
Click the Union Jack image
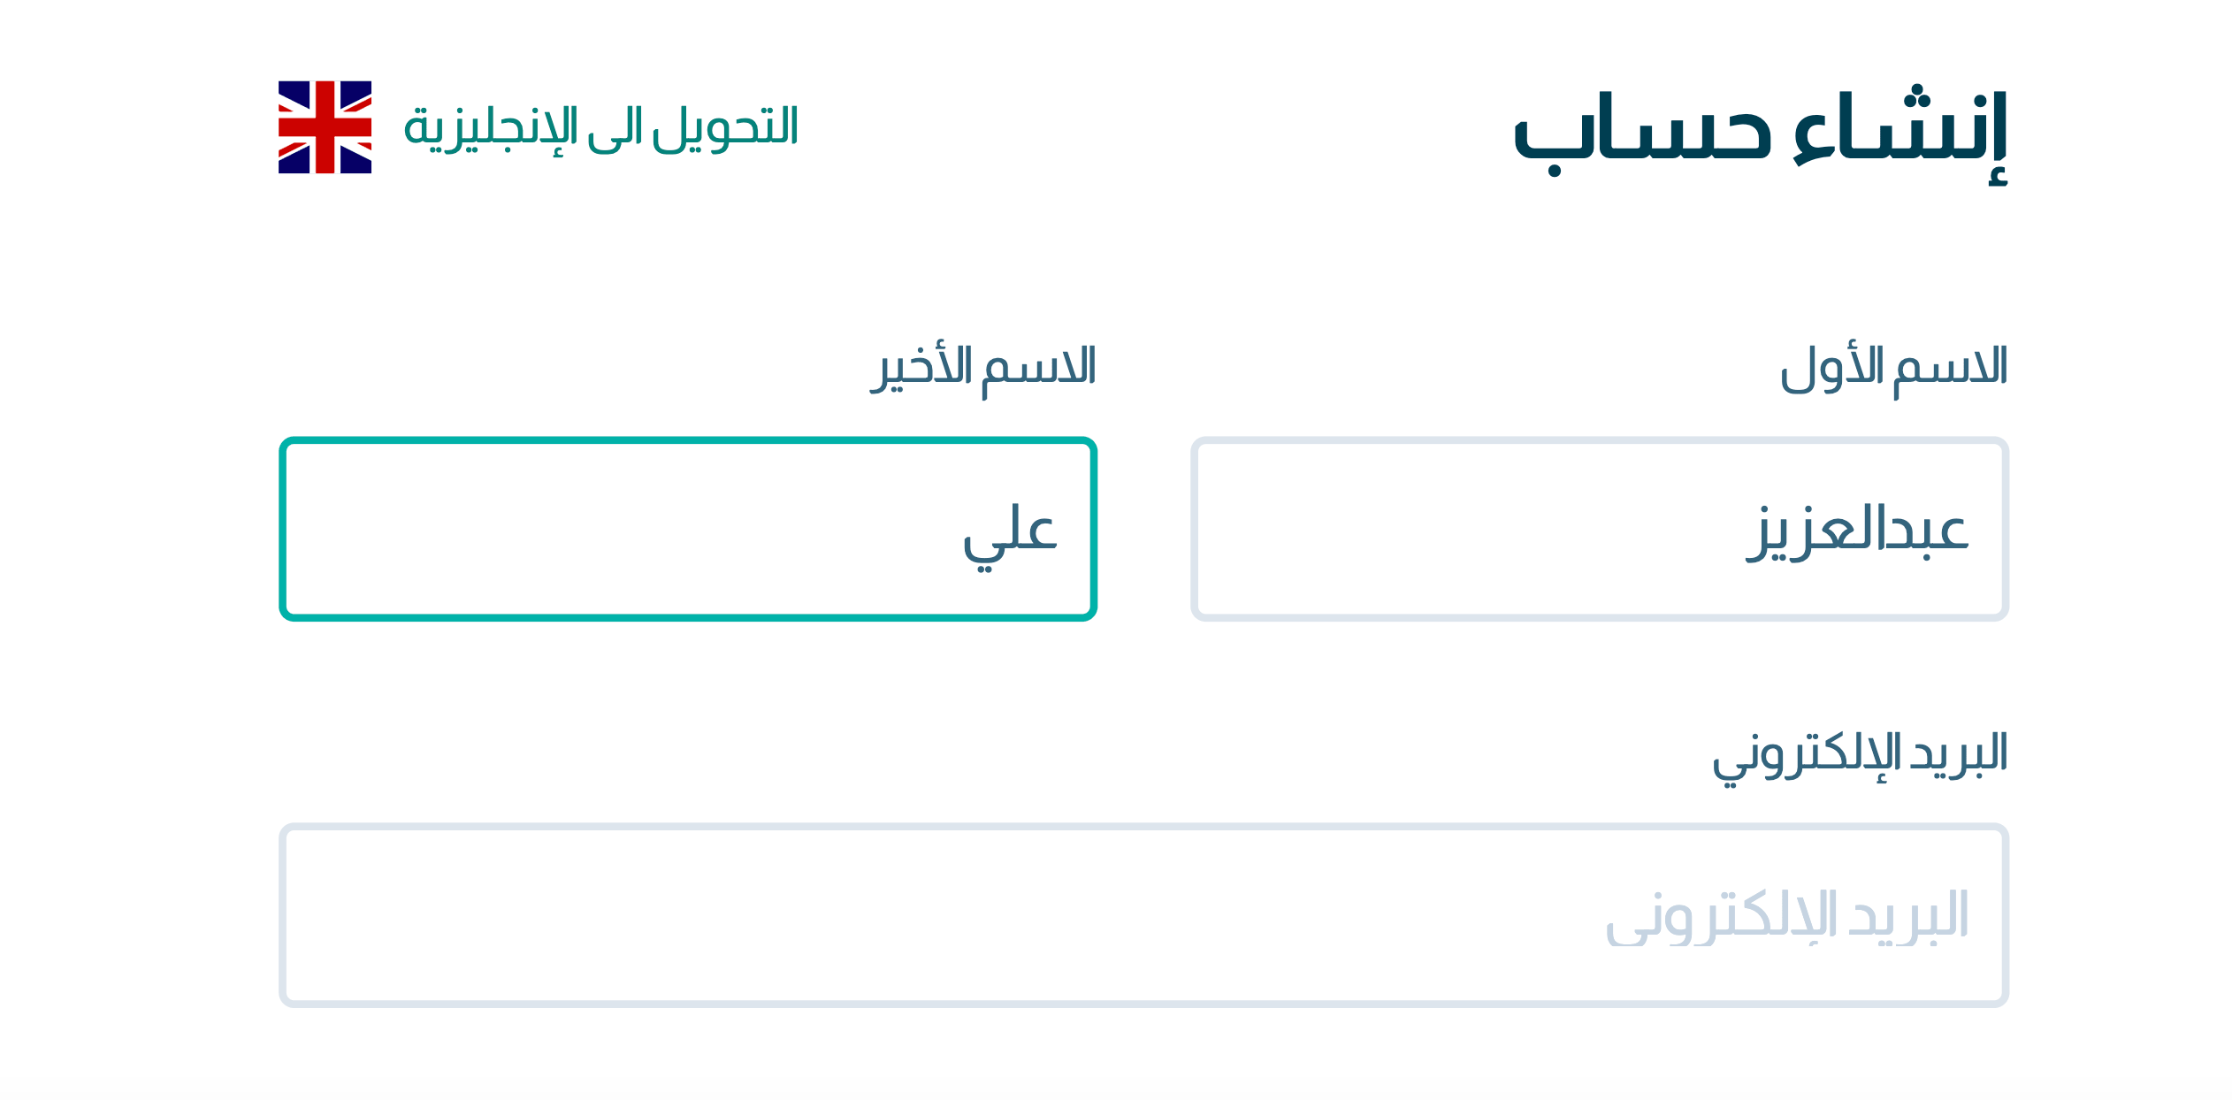point(325,127)
